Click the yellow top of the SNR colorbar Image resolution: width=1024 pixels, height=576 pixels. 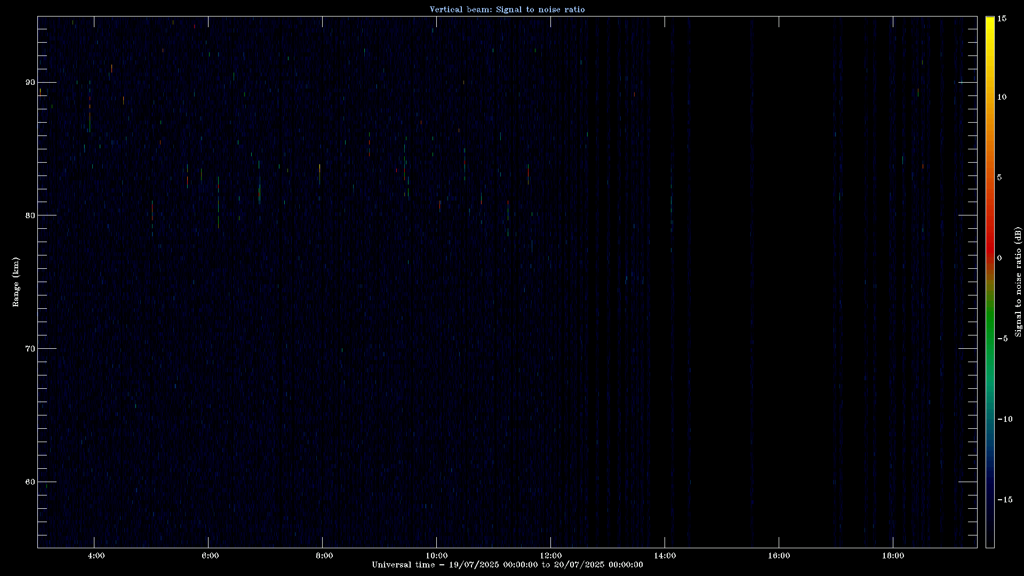point(990,24)
